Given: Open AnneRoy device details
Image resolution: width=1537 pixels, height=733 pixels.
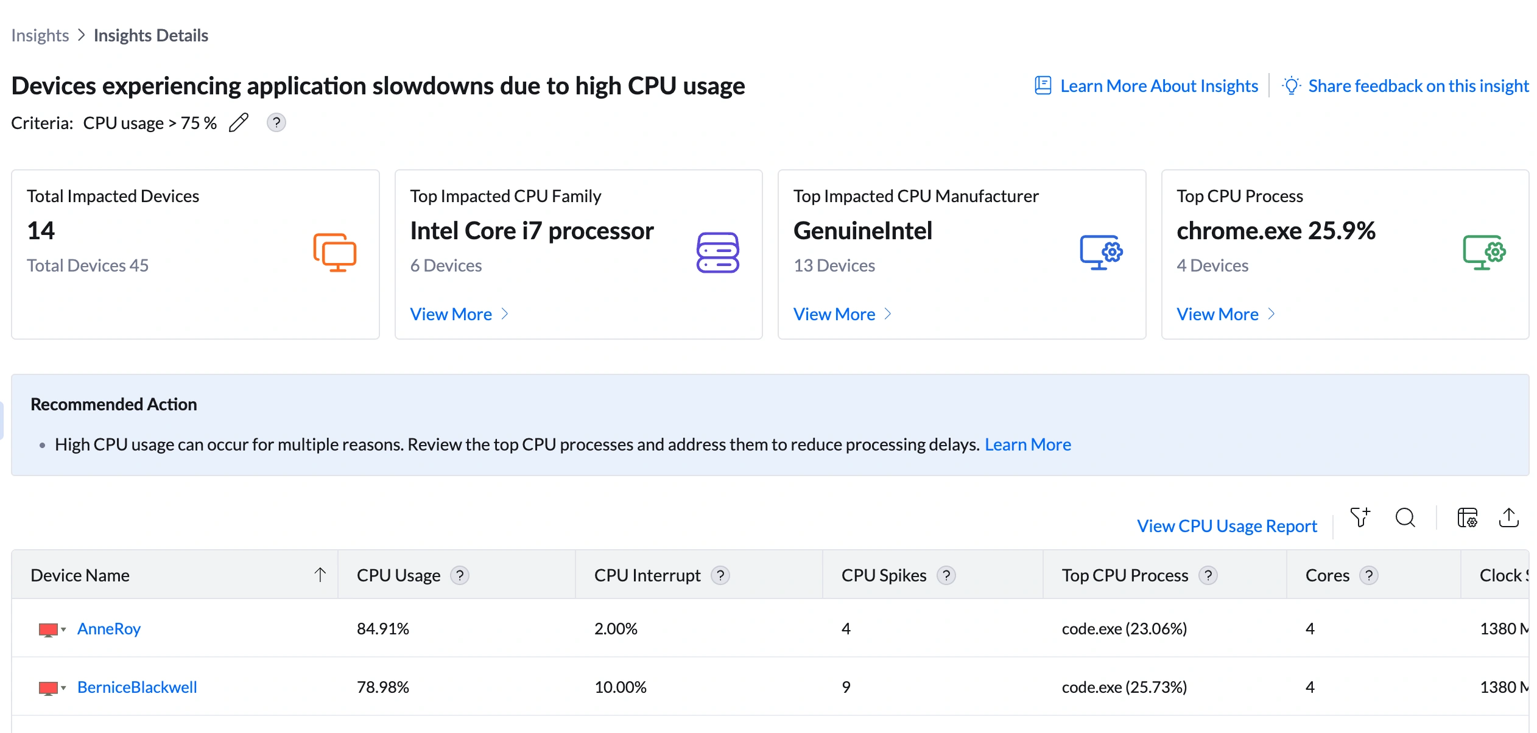Looking at the screenshot, I should coord(109,629).
